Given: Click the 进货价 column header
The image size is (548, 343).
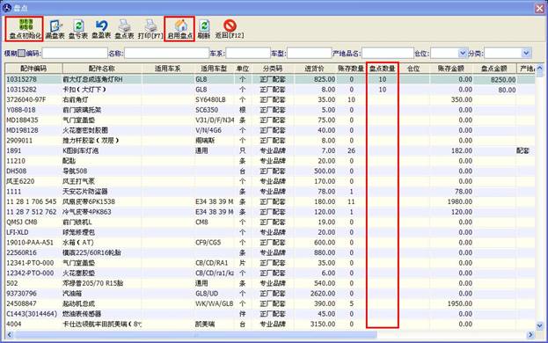Looking at the screenshot, I should pos(315,69).
